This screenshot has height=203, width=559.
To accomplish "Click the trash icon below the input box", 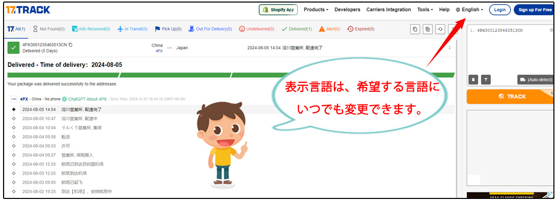I will coord(473,79).
